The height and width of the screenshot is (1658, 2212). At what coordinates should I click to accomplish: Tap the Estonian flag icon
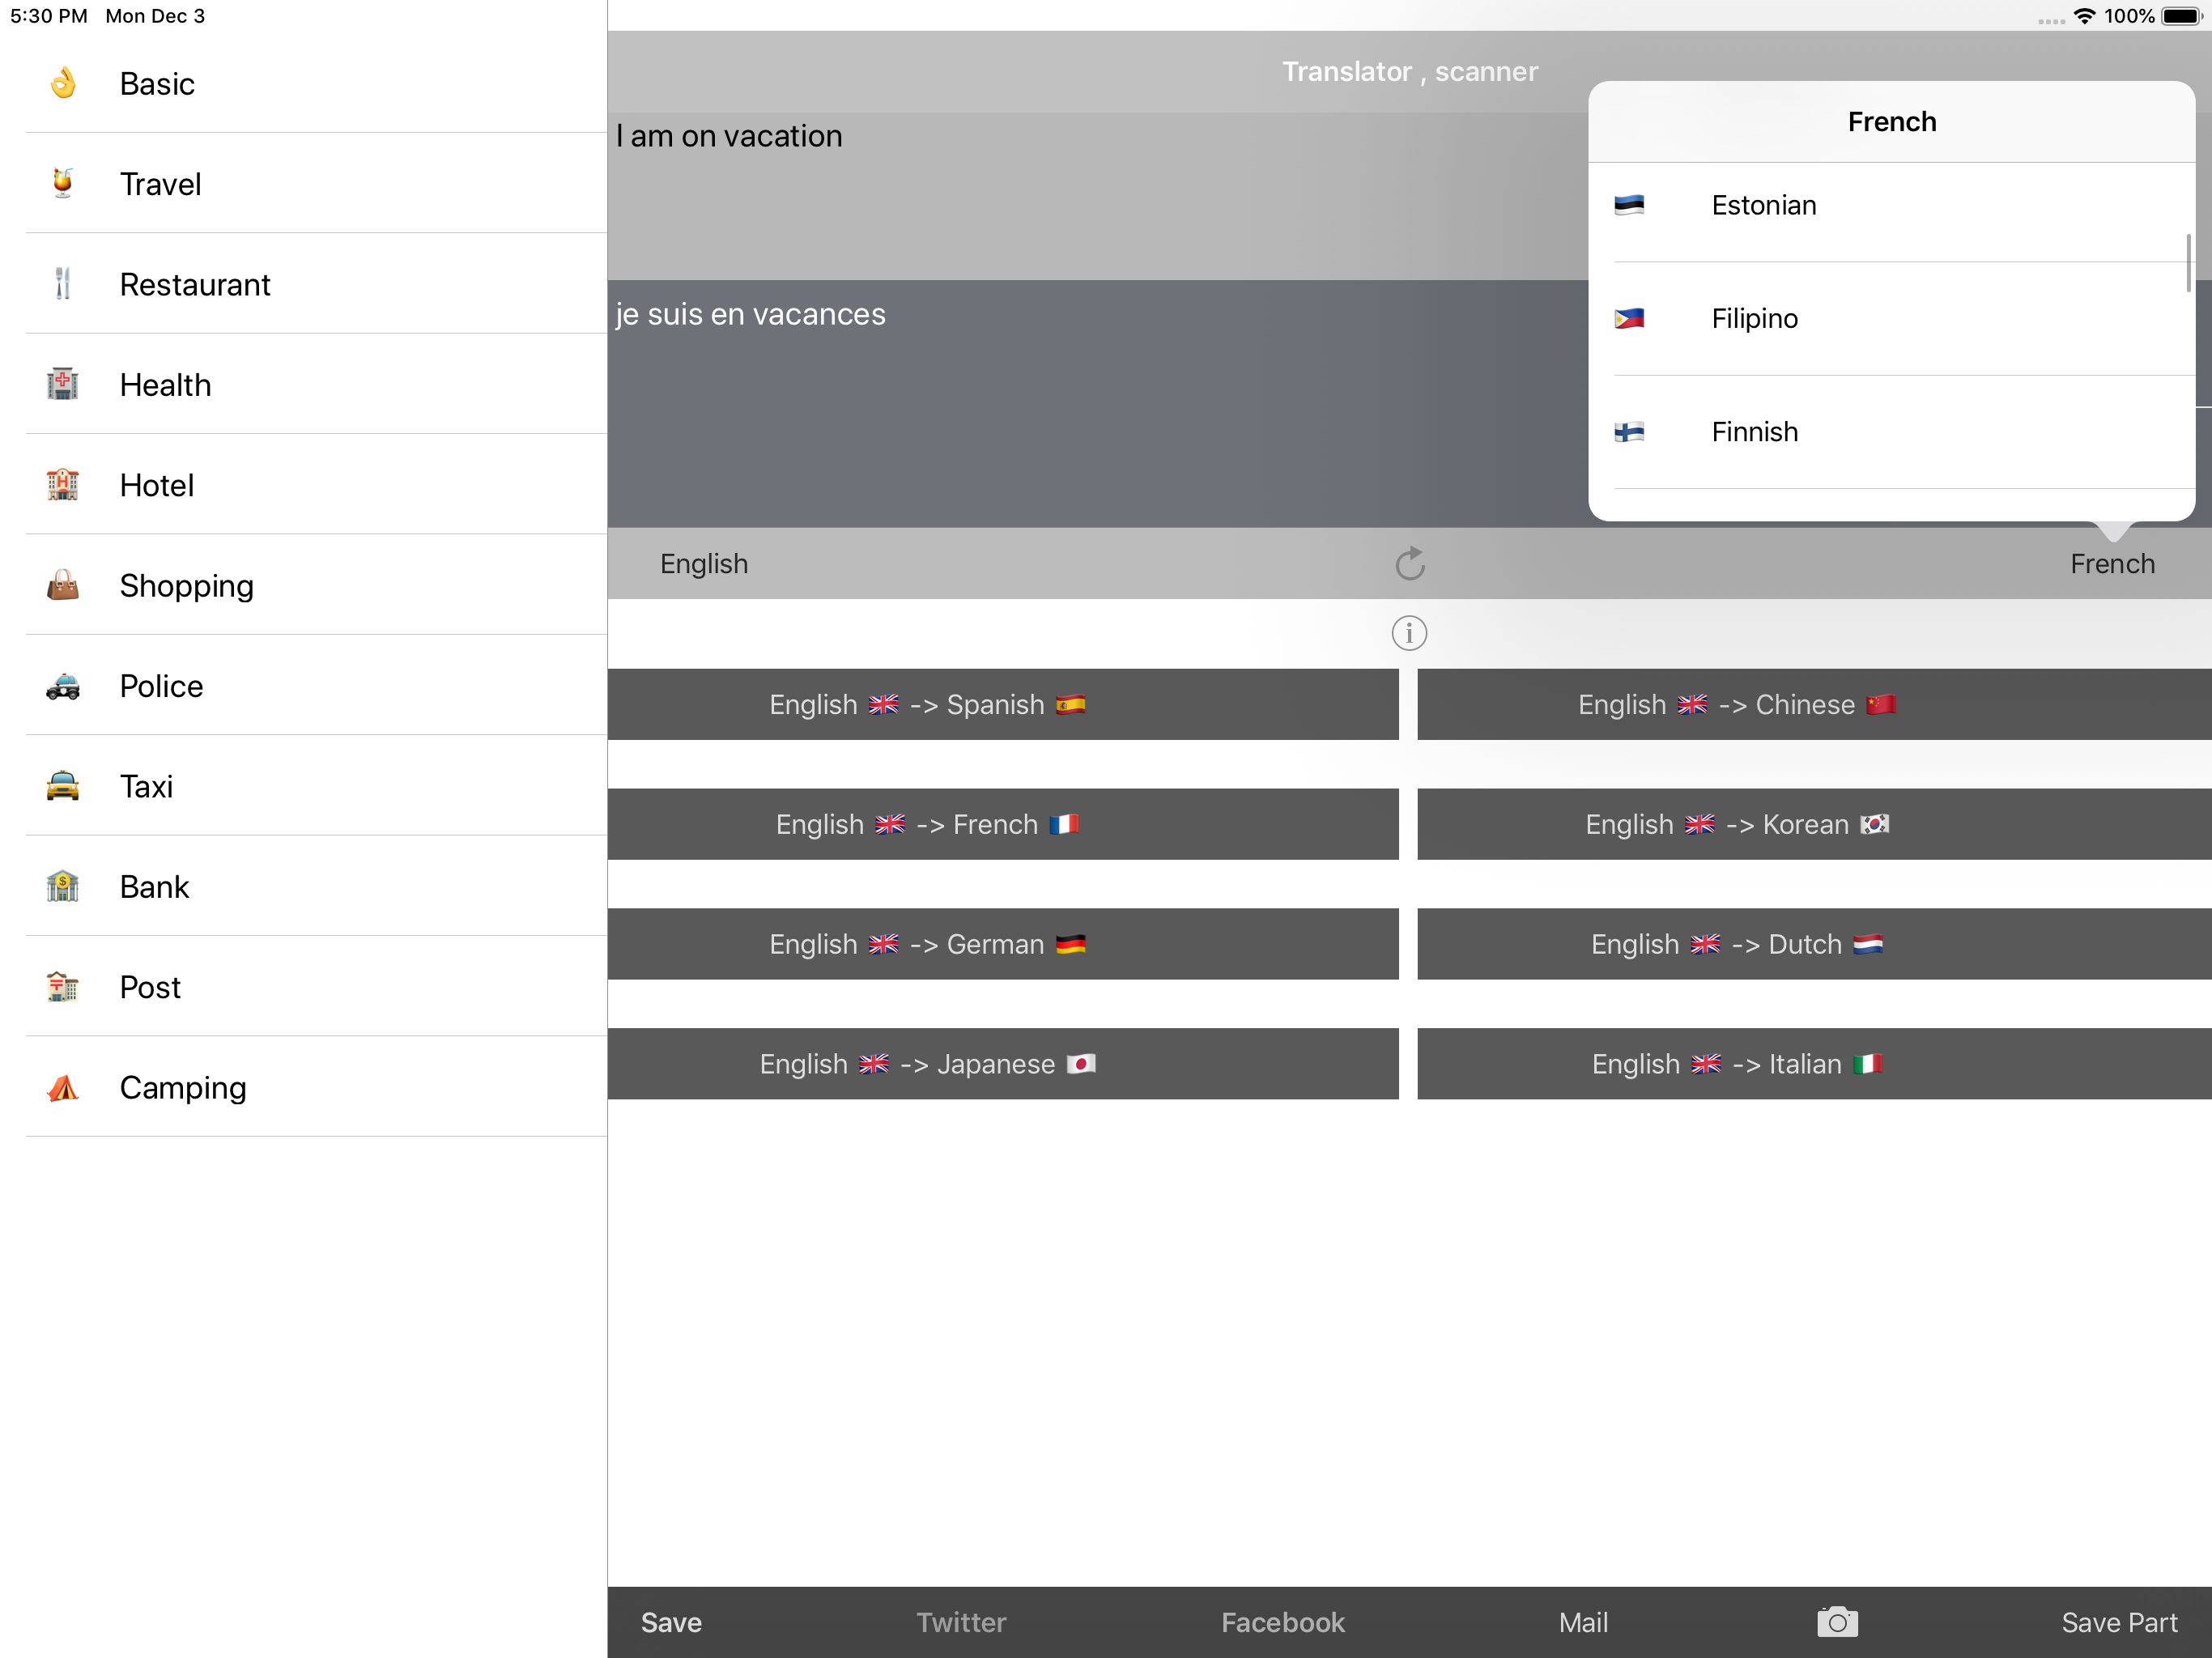point(1629,205)
